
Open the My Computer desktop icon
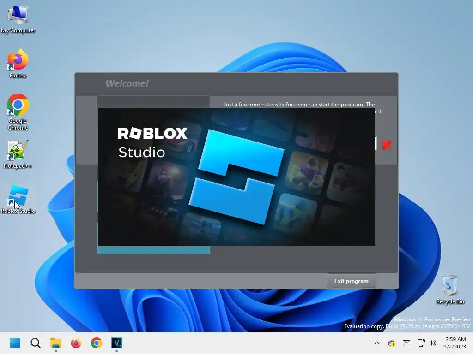pos(18,19)
